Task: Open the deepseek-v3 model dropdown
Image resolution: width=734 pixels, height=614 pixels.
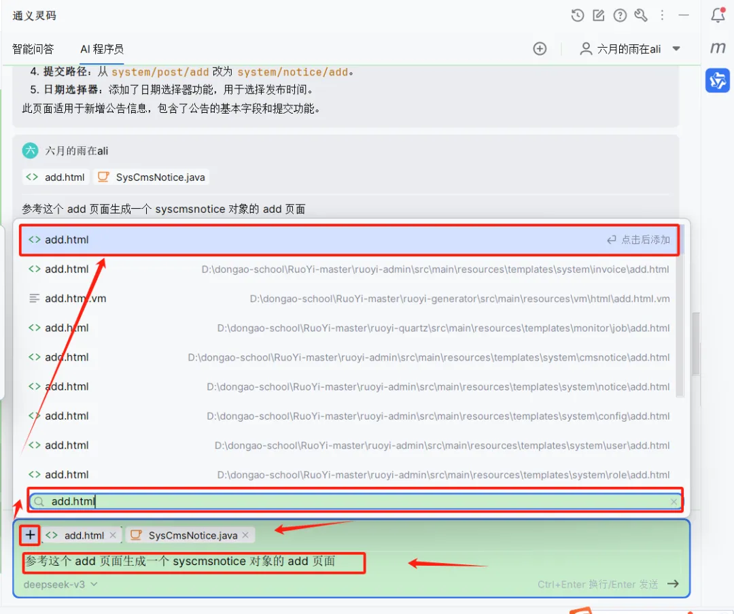Action: click(x=60, y=585)
